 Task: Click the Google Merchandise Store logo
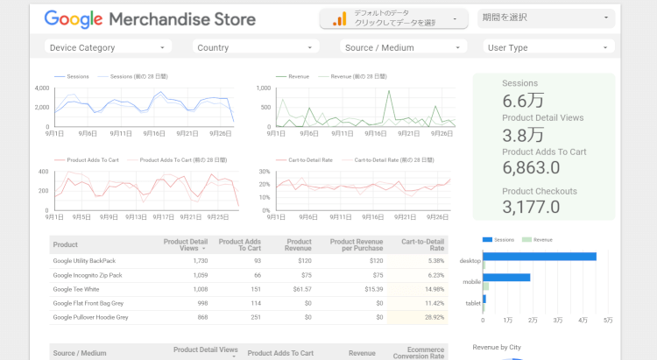[150, 19]
